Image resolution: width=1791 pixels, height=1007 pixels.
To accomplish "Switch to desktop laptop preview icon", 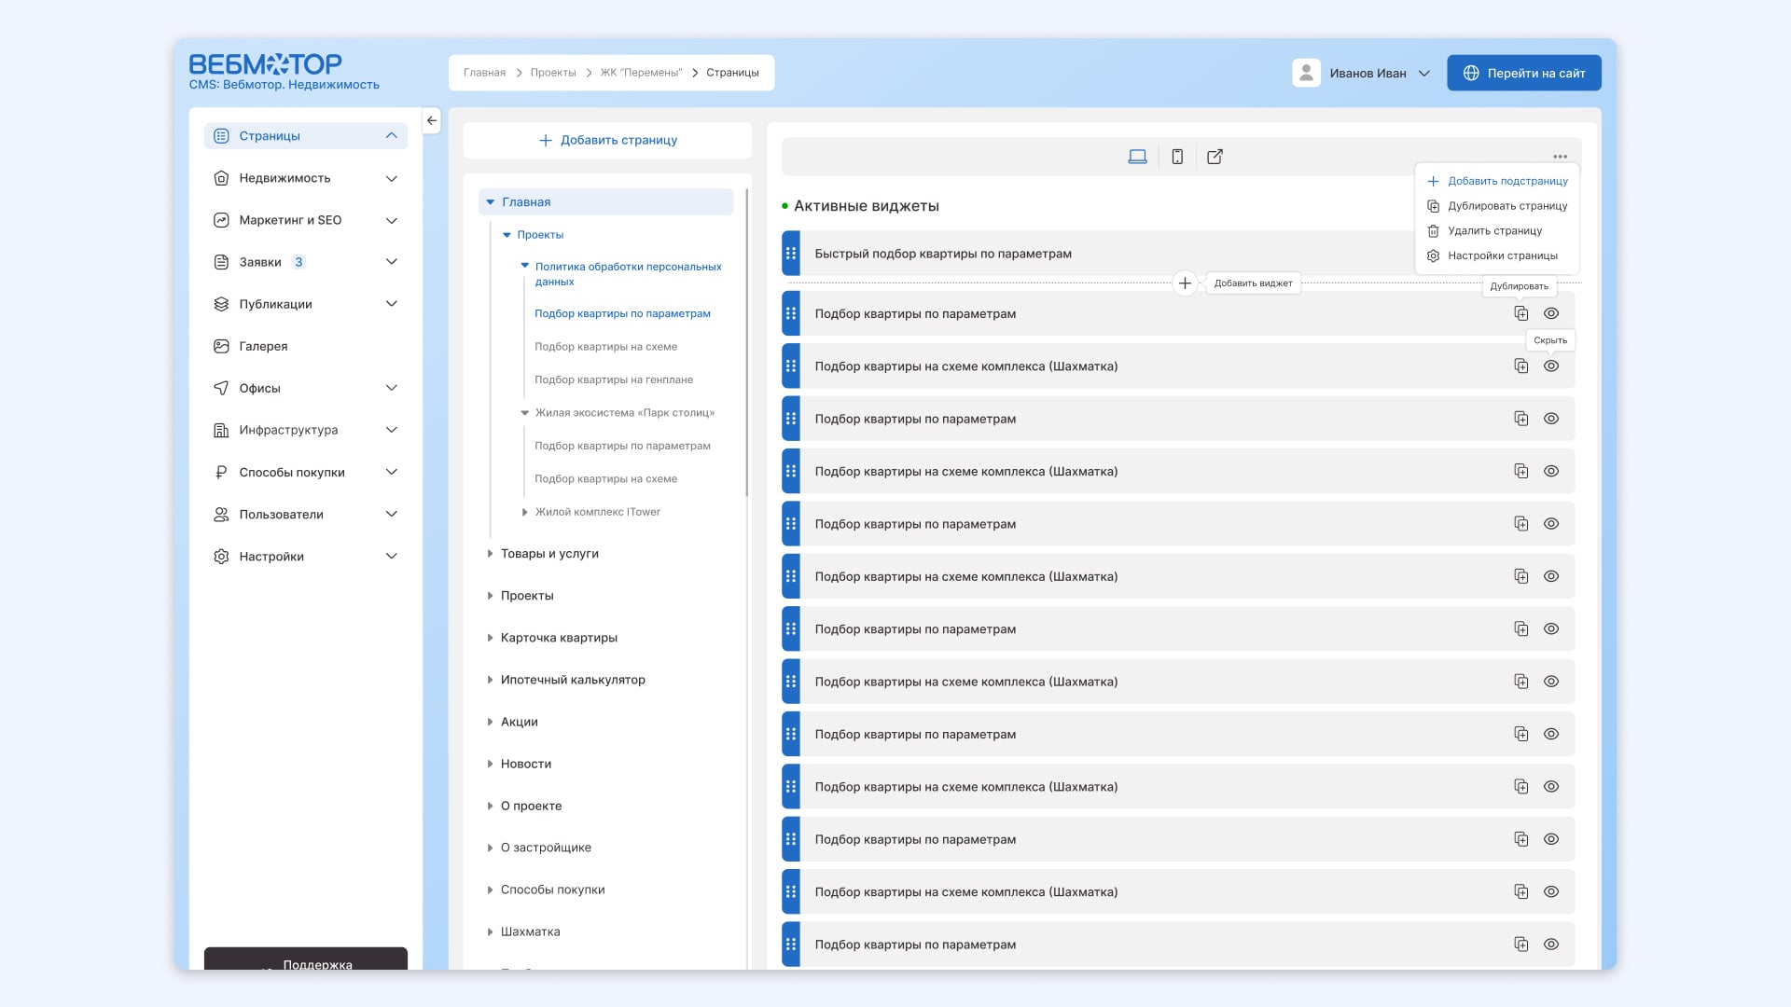I will [1137, 157].
